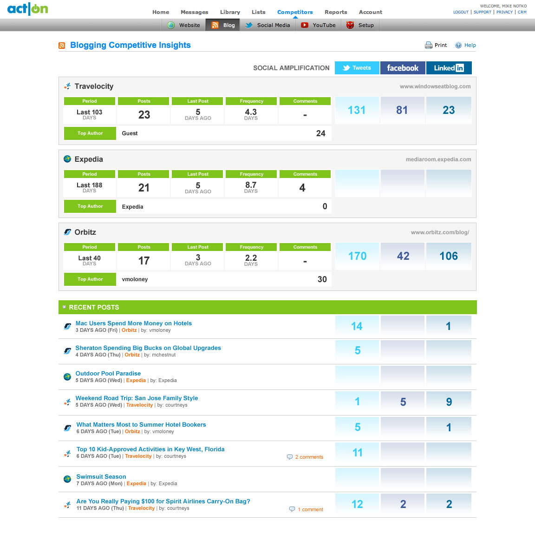
Task: Open Sheraton Spending Big Bucks post
Action: click(148, 348)
